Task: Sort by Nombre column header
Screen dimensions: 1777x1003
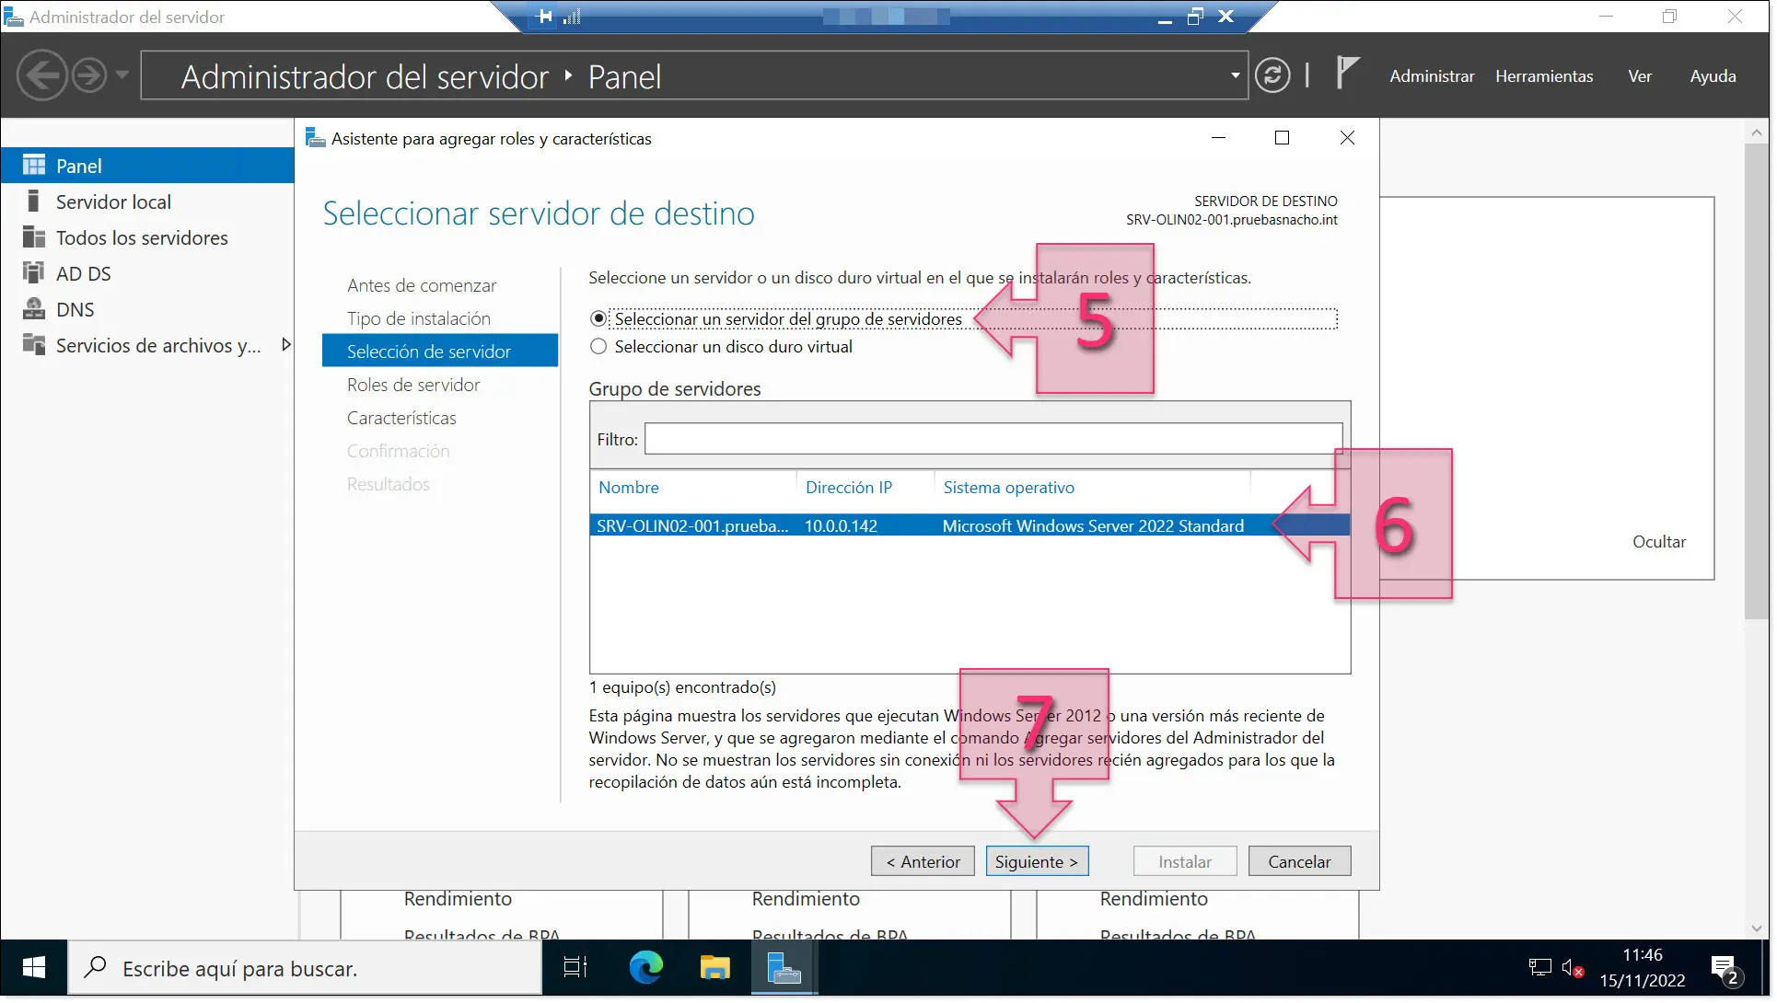Action: 629,488
